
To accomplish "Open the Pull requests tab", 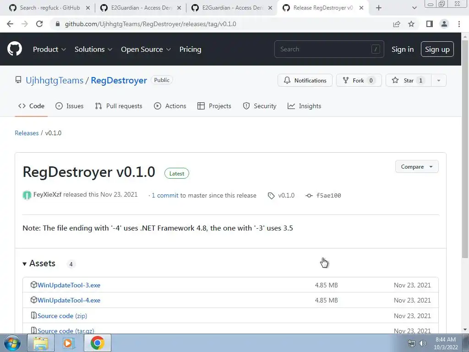I will (x=119, y=106).
